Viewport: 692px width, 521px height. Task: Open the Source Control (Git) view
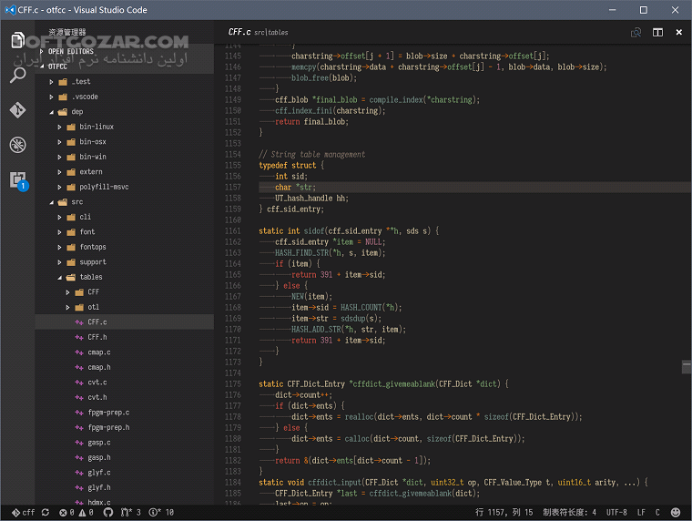[x=17, y=110]
